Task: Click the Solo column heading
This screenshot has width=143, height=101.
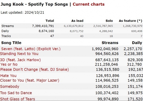Action: (x=109, y=21)
